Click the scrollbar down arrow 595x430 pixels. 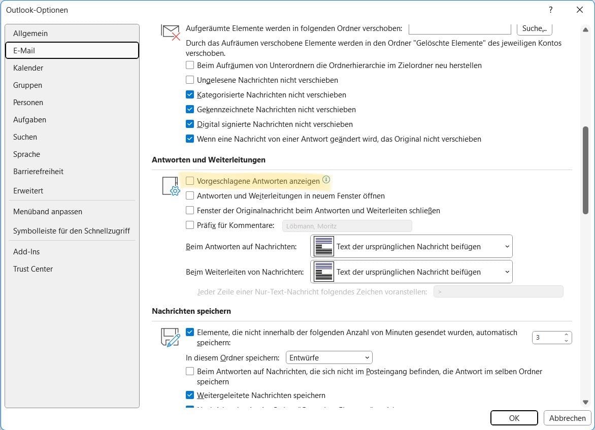point(585,402)
